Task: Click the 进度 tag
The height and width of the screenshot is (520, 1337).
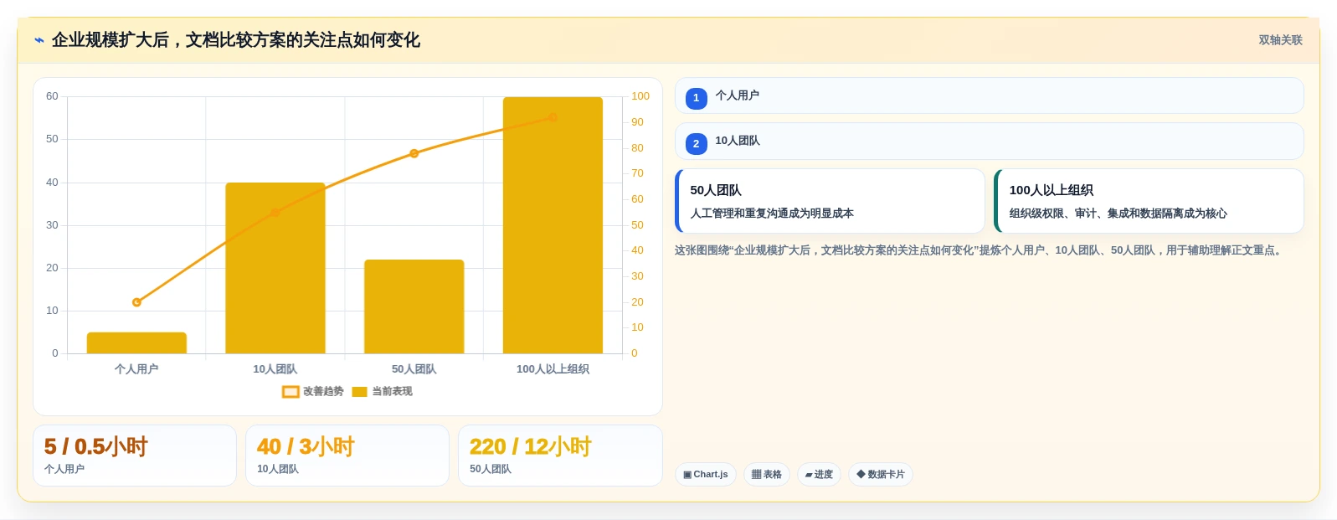Action: click(819, 474)
